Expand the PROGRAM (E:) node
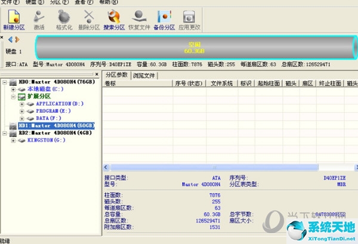The width and height of the screenshot is (358, 244). [x=21, y=112]
